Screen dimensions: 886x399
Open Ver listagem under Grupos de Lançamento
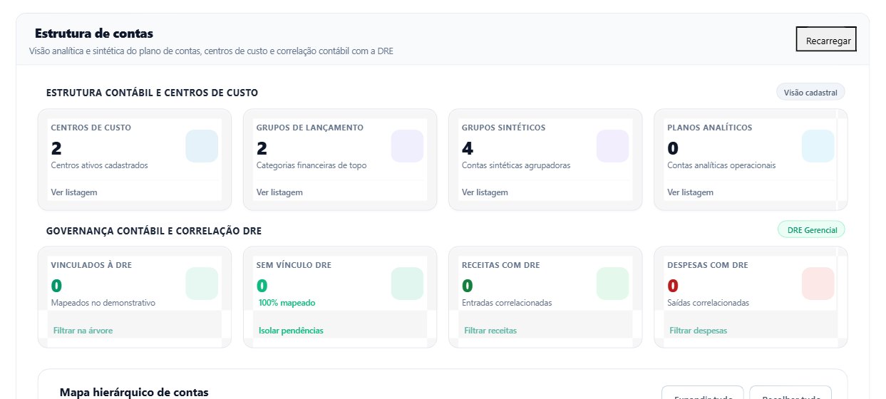[279, 192]
